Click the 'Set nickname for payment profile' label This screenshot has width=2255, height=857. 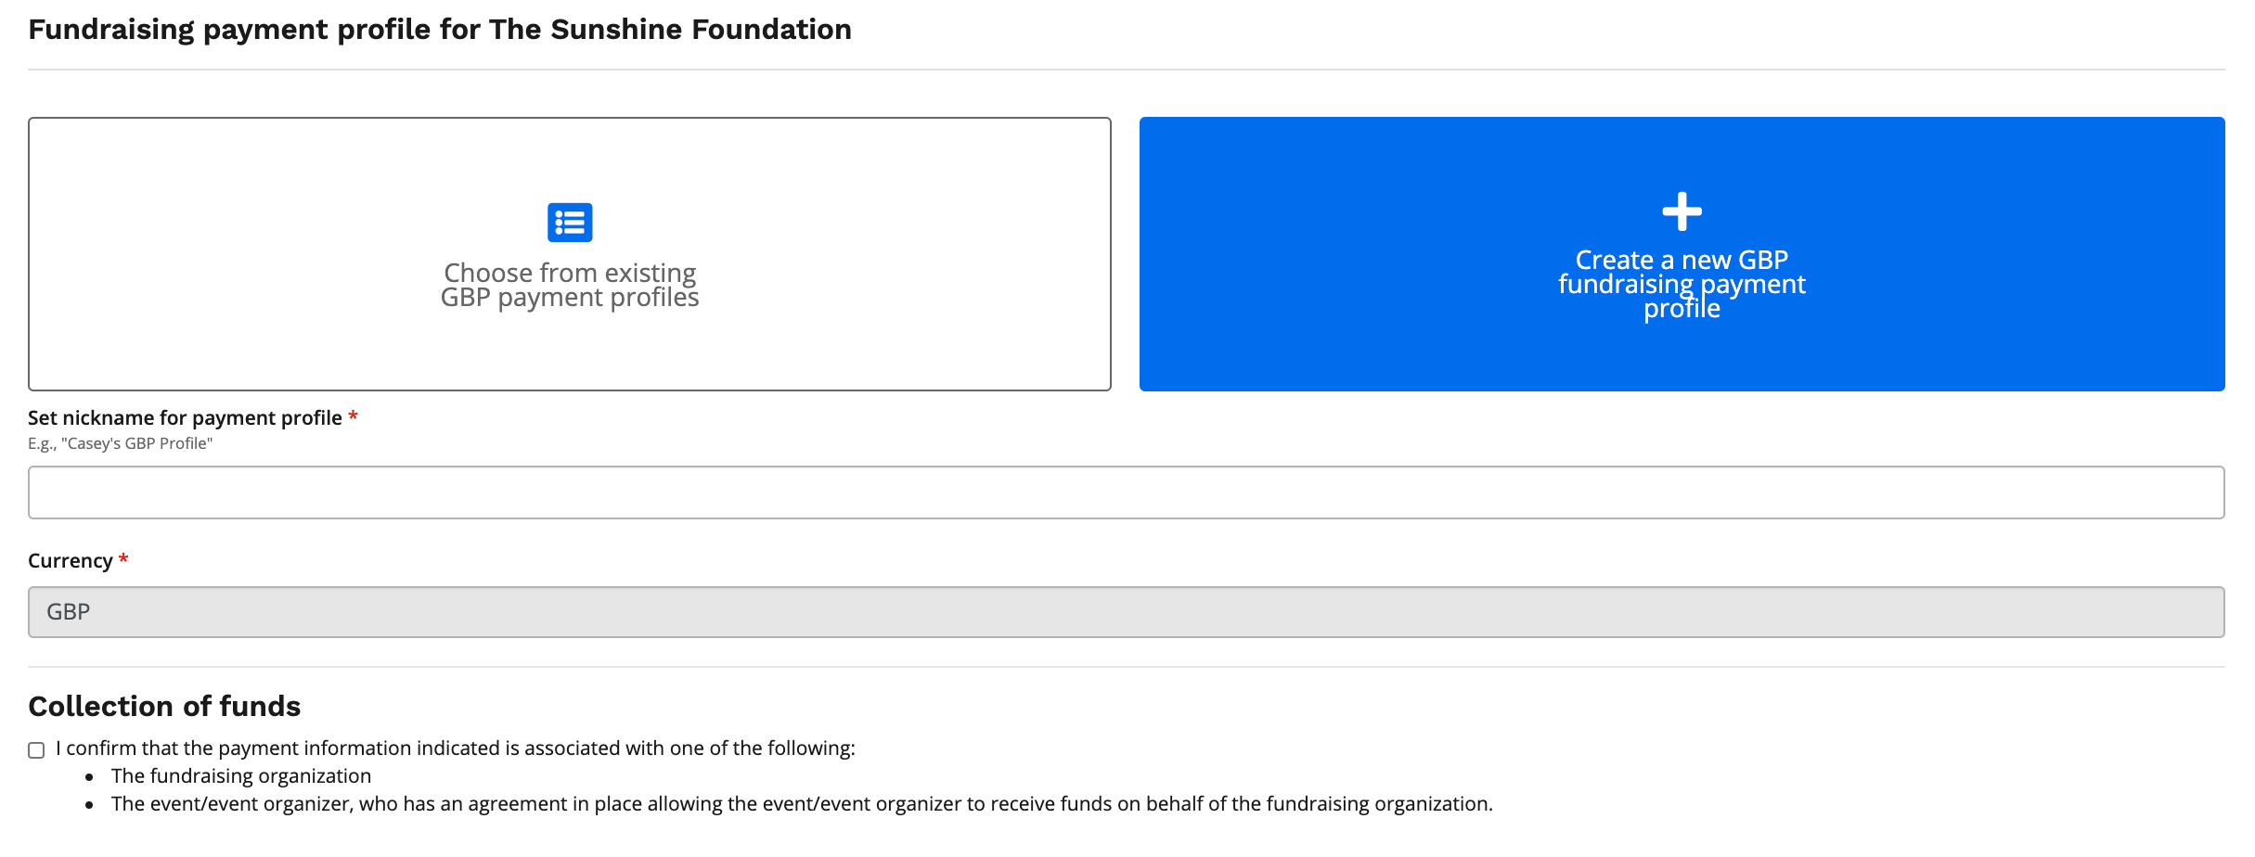185,418
